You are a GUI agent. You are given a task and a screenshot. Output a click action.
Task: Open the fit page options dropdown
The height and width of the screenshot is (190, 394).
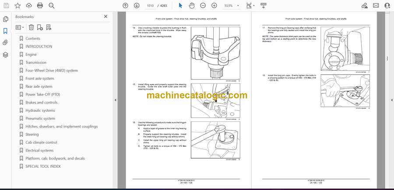tap(250, 6)
